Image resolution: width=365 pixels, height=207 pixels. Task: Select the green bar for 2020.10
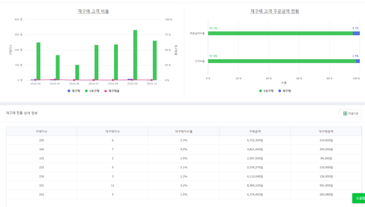tap(155, 61)
